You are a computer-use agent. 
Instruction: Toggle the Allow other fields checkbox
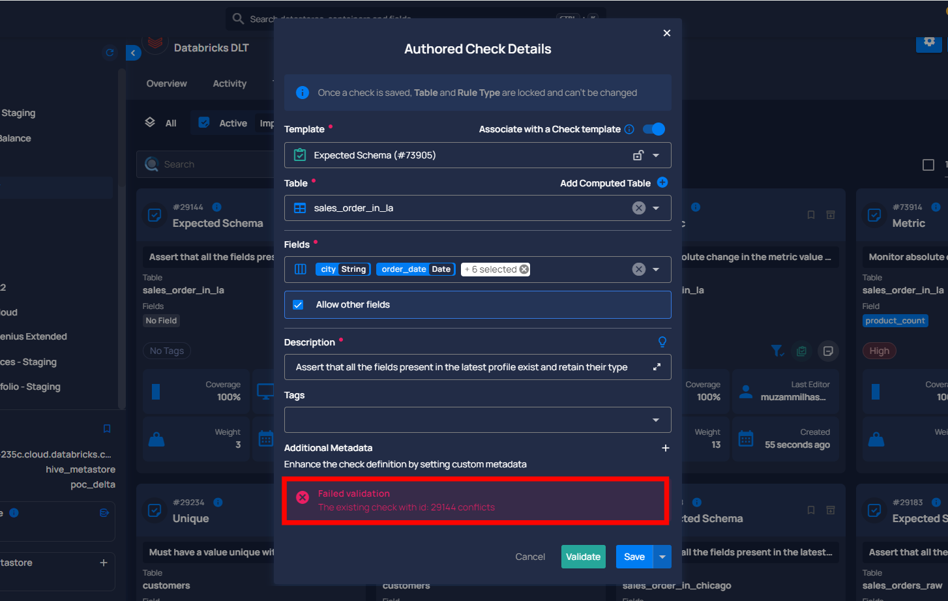298,304
